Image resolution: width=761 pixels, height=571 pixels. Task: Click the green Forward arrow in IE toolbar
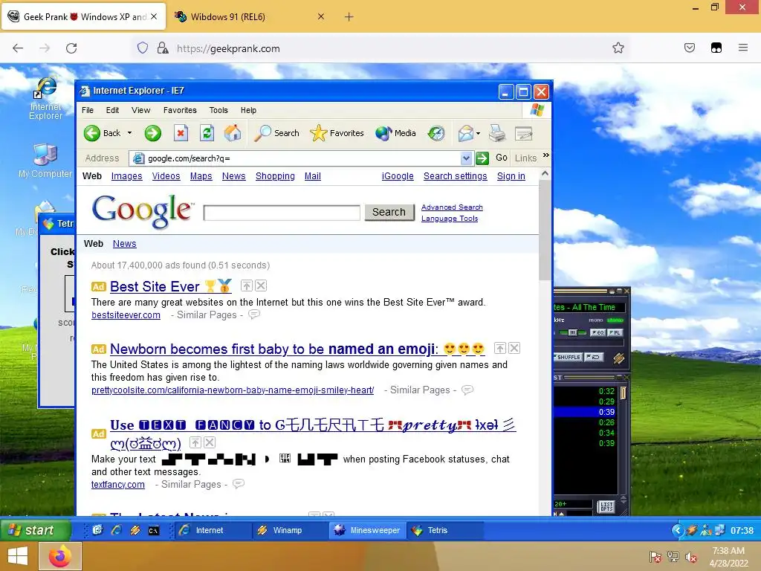[x=153, y=133]
